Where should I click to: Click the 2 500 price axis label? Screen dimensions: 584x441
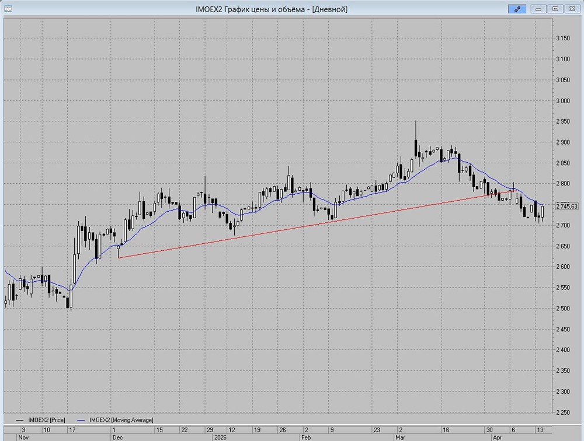(563, 309)
